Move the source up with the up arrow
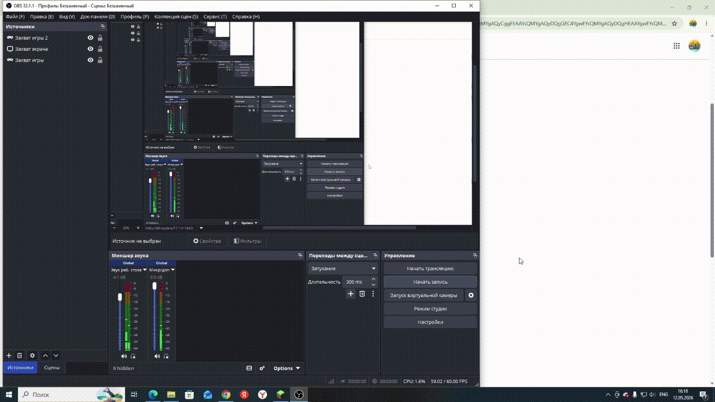 46,356
